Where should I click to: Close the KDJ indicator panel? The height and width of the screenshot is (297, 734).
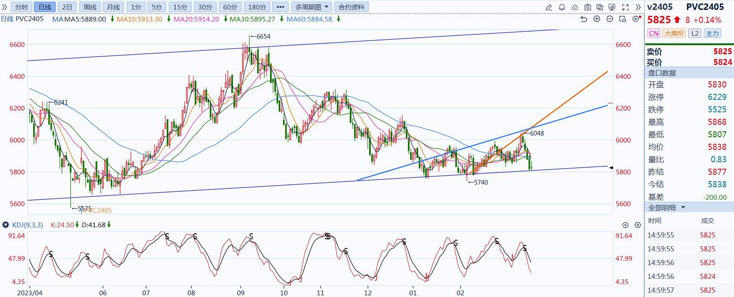pos(625,225)
